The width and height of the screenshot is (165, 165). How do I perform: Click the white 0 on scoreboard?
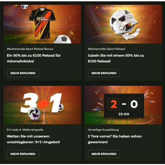coord(134,104)
